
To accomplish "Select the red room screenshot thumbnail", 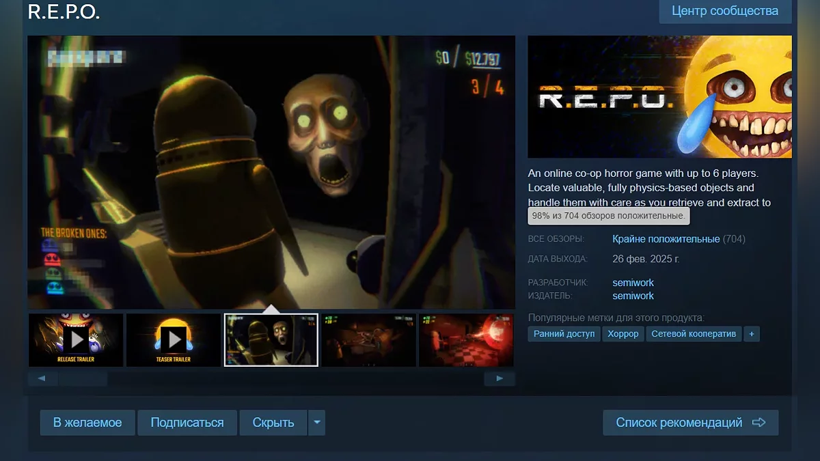I will [x=466, y=339].
